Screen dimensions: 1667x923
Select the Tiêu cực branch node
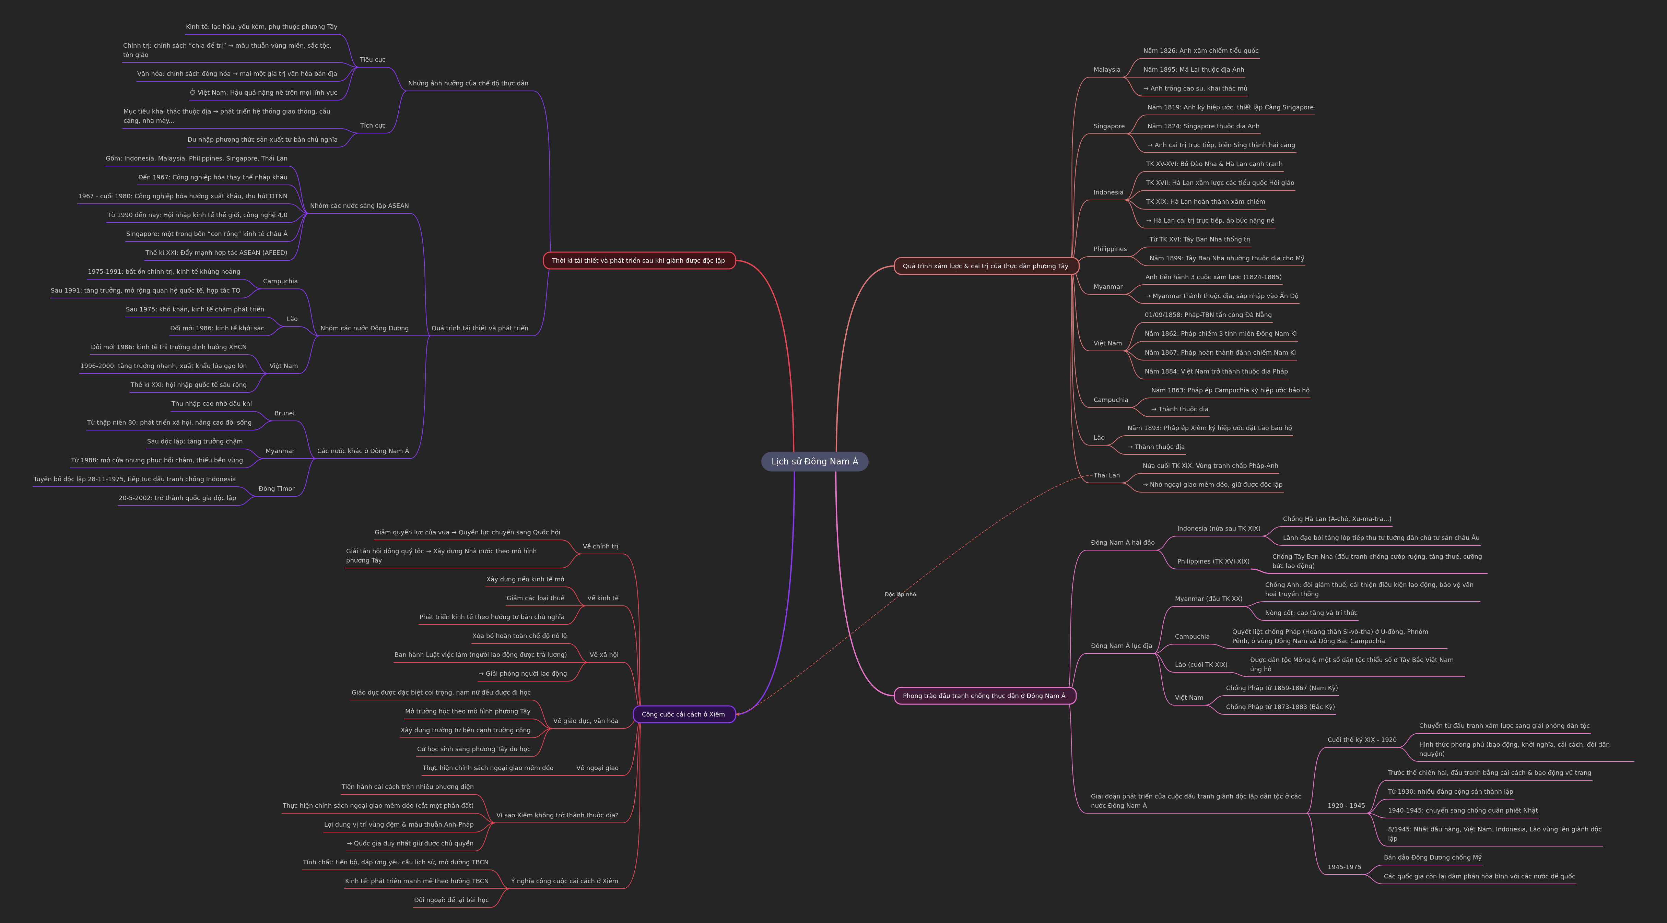tap(372, 59)
